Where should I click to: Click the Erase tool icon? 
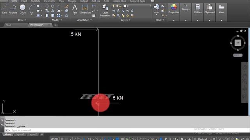(67, 6)
